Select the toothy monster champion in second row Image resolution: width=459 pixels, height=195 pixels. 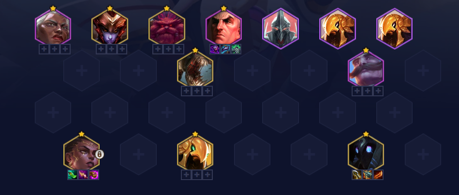point(195,70)
